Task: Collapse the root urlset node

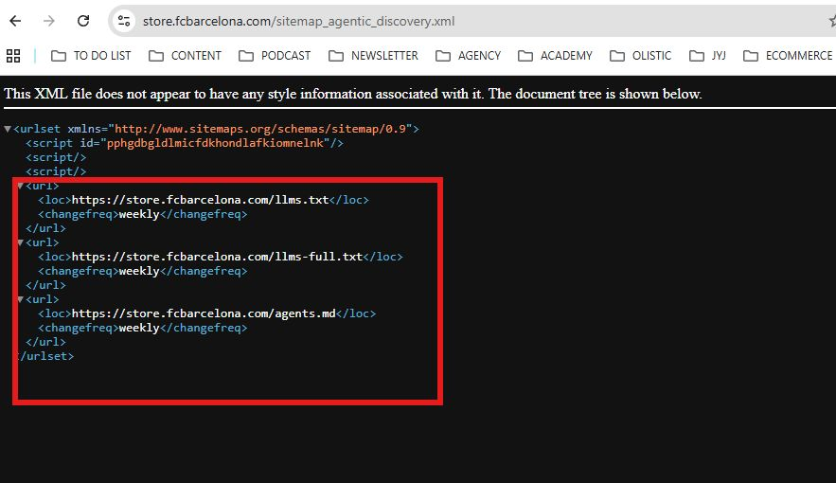Action: click(x=8, y=129)
